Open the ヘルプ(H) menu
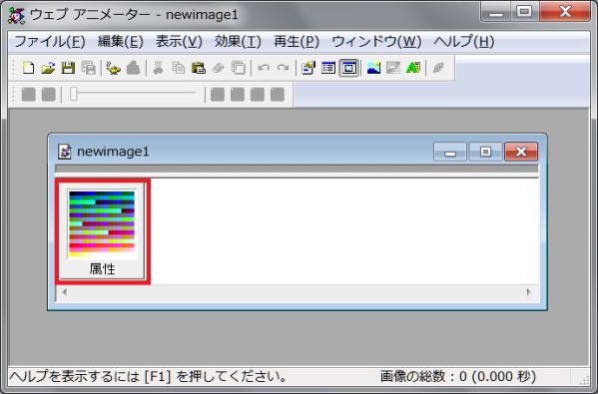The height and width of the screenshot is (394, 598). click(x=464, y=41)
